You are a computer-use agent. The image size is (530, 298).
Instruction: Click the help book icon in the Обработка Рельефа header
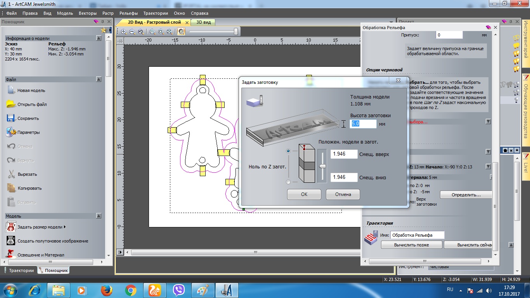488,28
